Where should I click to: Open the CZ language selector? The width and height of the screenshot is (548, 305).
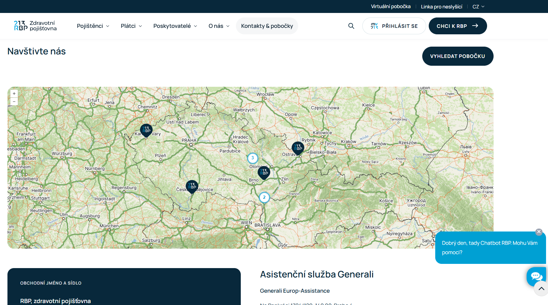point(478,6)
